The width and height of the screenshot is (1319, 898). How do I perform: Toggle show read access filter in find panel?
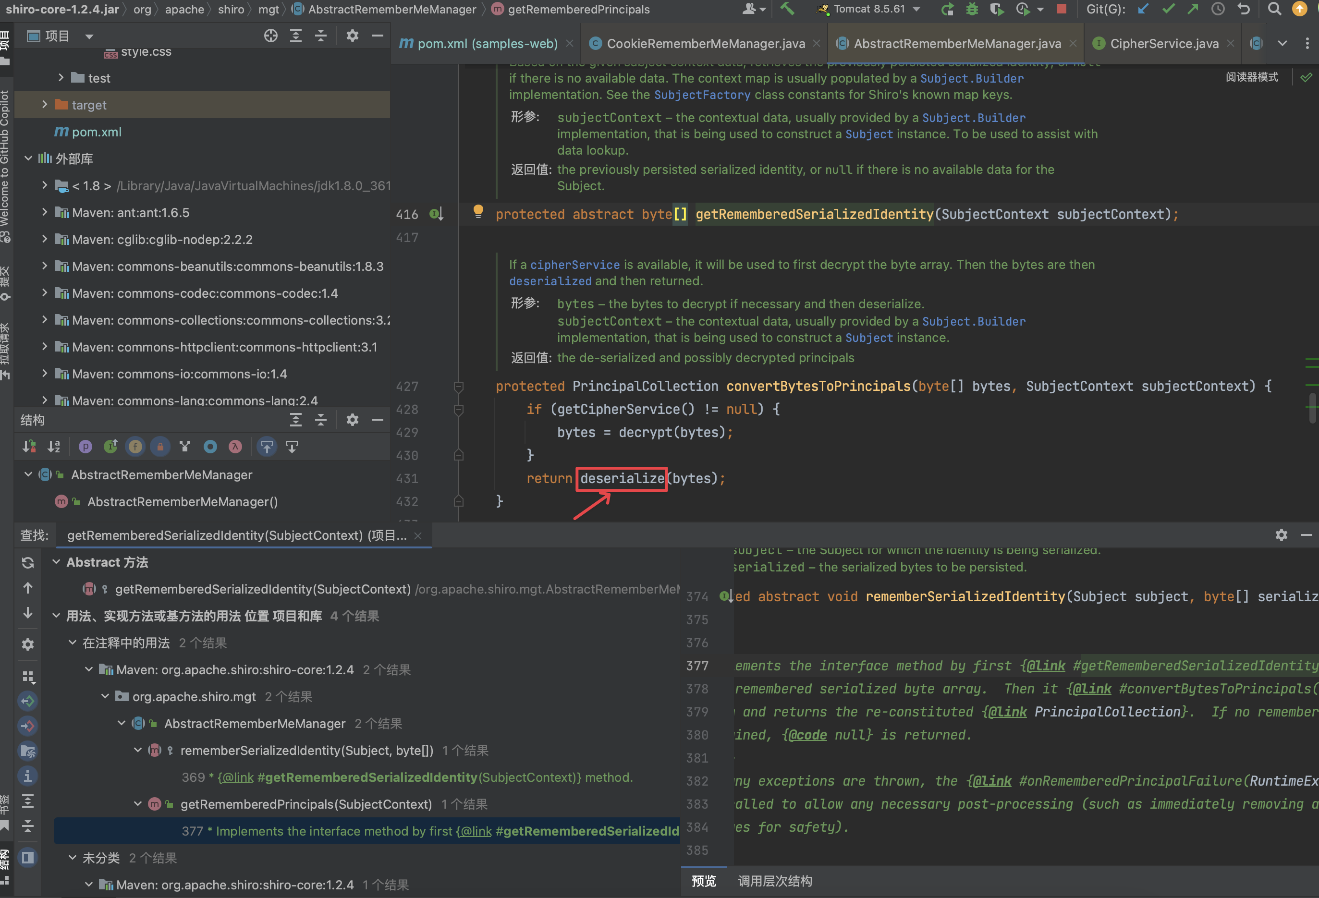pyautogui.click(x=28, y=701)
